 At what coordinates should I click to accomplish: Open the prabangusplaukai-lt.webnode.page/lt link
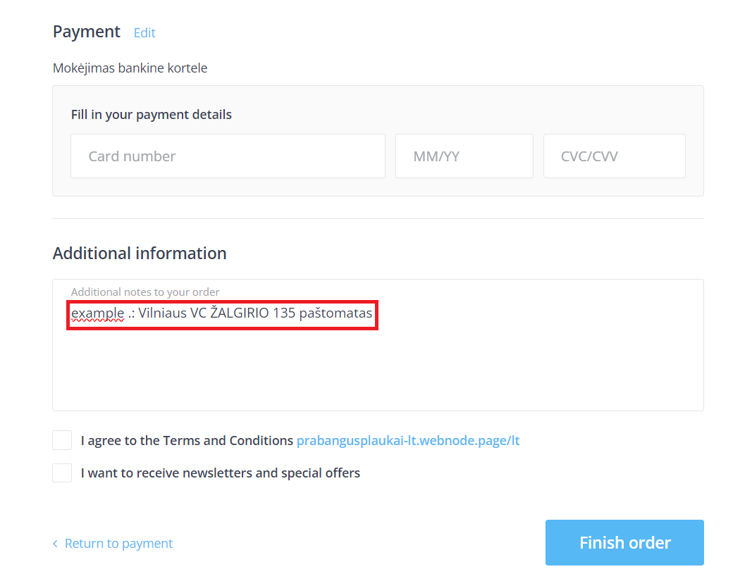[x=408, y=441]
